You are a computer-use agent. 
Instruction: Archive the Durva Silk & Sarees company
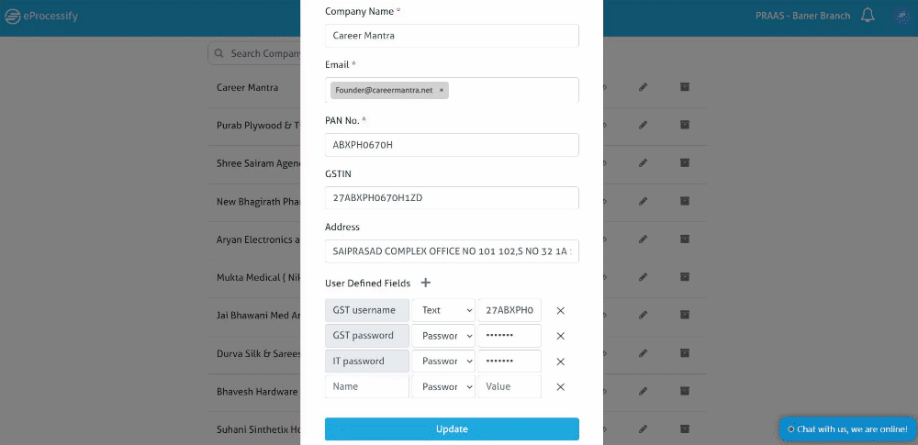pyautogui.click(x=685, y=353)
